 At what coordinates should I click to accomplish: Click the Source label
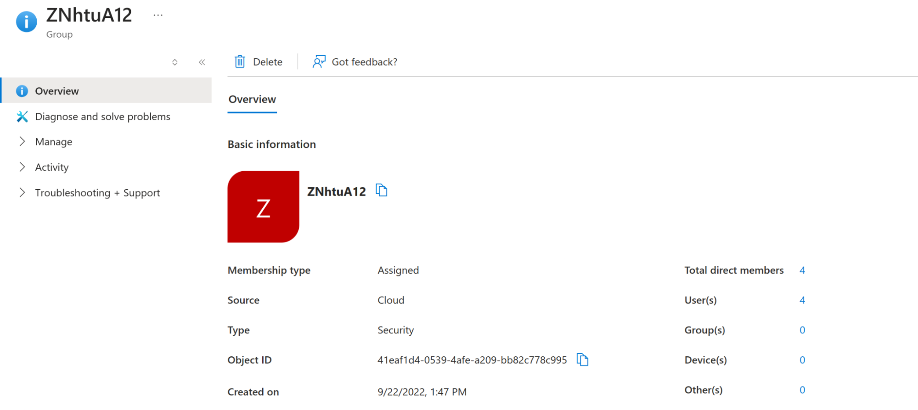(x=243, y=300)
